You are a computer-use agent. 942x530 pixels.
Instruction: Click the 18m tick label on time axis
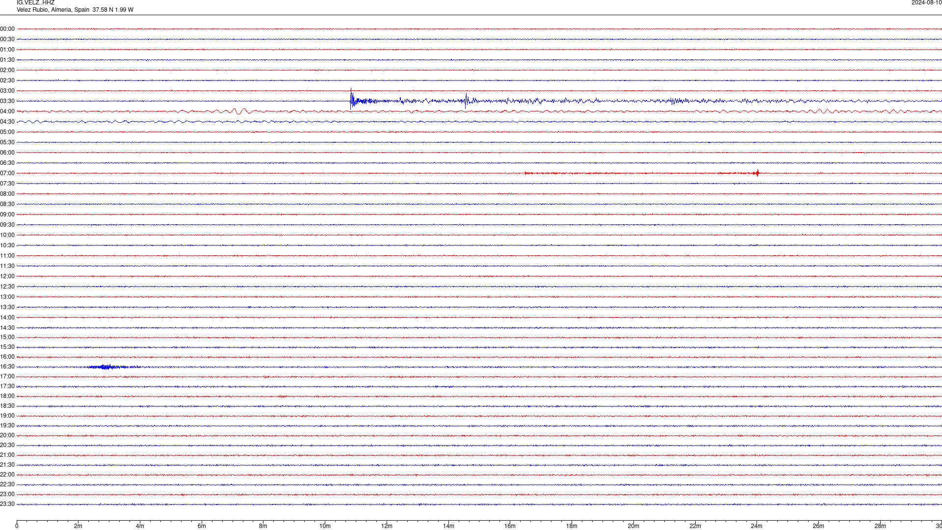(x=572, y=526)
